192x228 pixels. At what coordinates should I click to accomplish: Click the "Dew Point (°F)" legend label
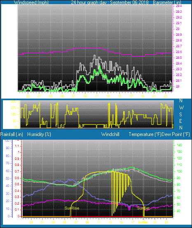tap(176, 134)
